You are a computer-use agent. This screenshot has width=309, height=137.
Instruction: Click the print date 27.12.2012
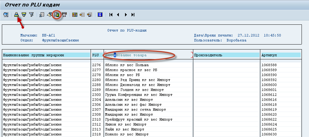tap(248, 36)
